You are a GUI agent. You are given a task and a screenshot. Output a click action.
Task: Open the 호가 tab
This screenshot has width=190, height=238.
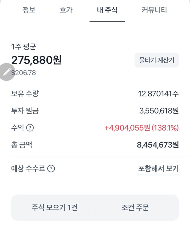tap(66, 10)
